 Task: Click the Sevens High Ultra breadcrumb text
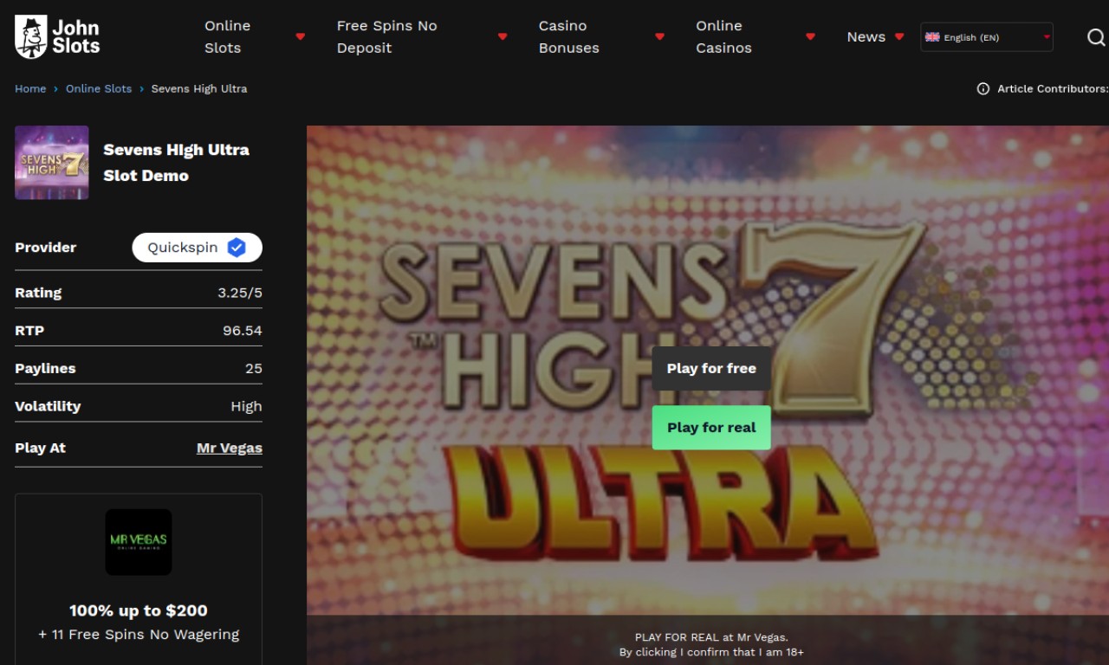[199, 88]
